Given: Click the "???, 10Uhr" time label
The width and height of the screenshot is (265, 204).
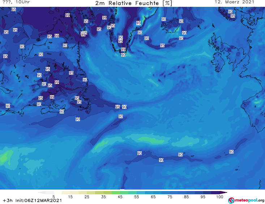Looking at the screenshot, I should [16, 2].
